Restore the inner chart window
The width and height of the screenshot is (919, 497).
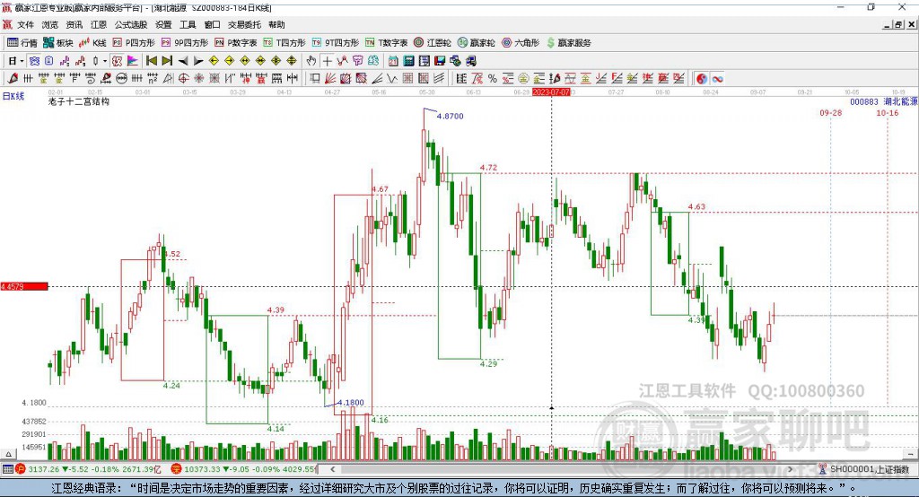tap(897, 24)
